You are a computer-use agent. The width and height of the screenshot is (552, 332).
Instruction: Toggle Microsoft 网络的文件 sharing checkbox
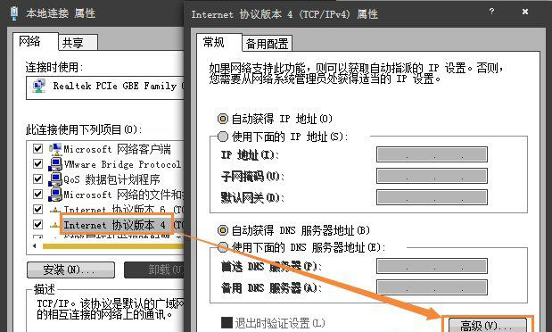pyautogui.click(x=37, y=195)
